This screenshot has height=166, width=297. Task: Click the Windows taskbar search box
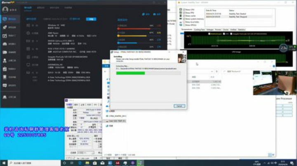point(34,163)
